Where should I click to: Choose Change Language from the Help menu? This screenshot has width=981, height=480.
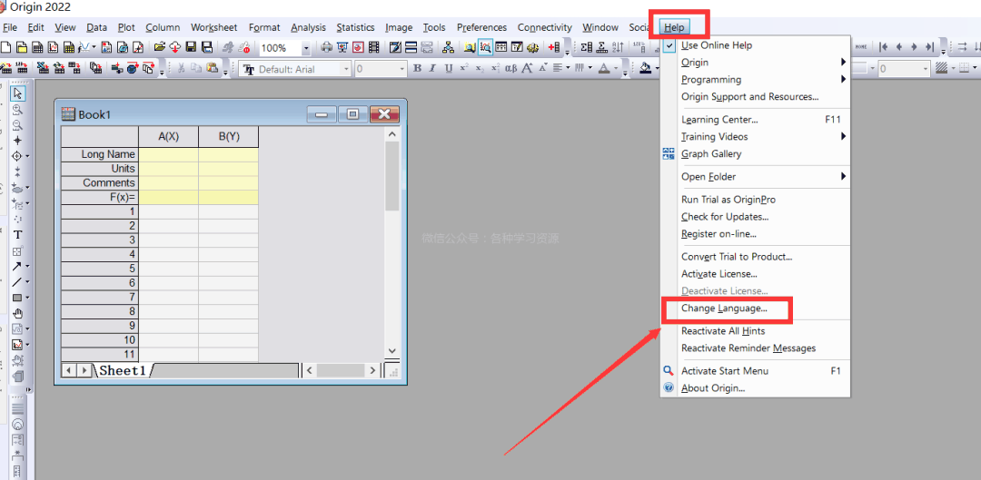point(724,309)
